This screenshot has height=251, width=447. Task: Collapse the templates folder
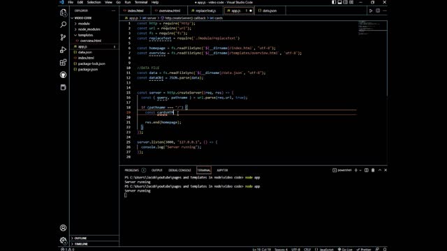[94, 35]
